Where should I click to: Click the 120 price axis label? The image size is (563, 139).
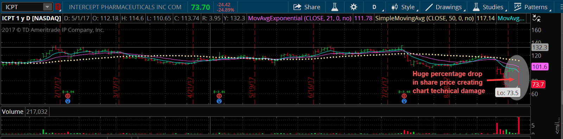(x=536, y=56)
